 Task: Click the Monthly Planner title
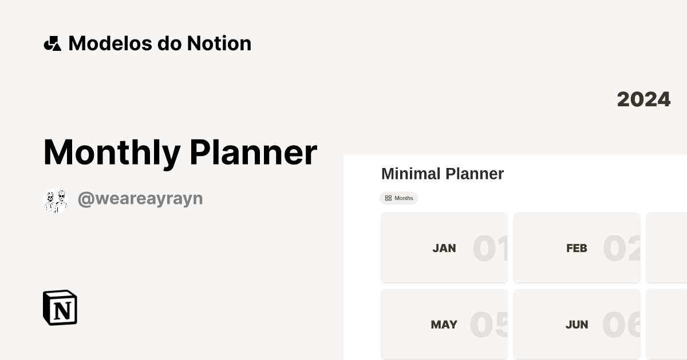(x=180, y=151)
